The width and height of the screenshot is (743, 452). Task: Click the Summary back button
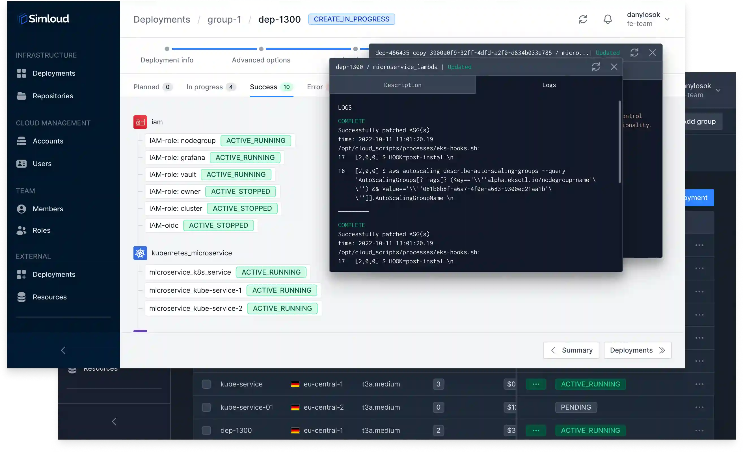click(571, 350)
